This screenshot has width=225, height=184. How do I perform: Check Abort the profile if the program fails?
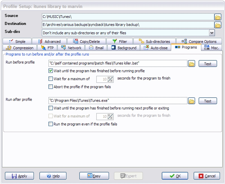pyautogui.click(x=51, y=87)
